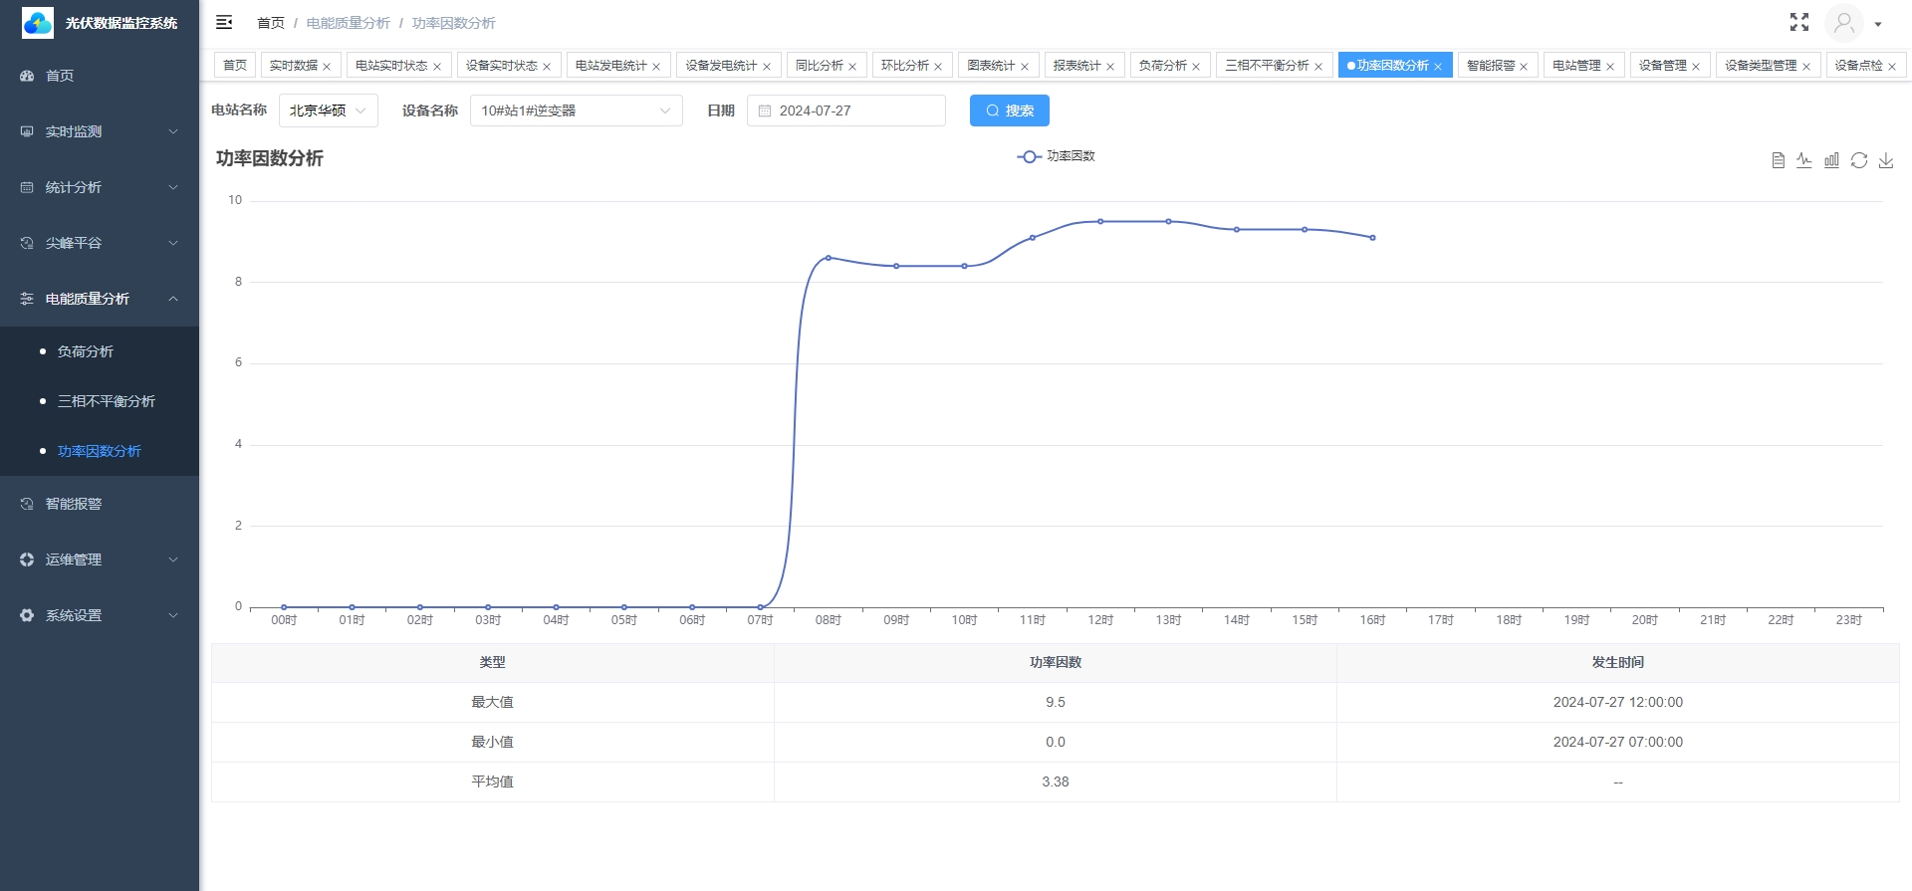Open 负荷分析 submenu item
The width and height of the screenshot is (1912, 891).
click(100, 351)
